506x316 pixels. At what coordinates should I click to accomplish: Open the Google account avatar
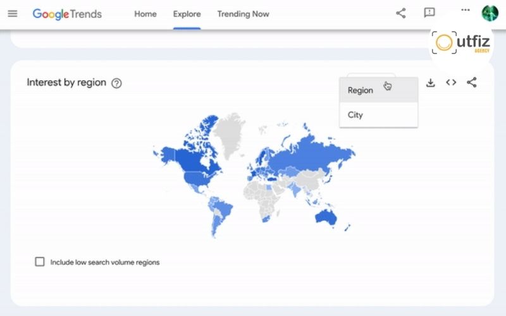[490, 13]
